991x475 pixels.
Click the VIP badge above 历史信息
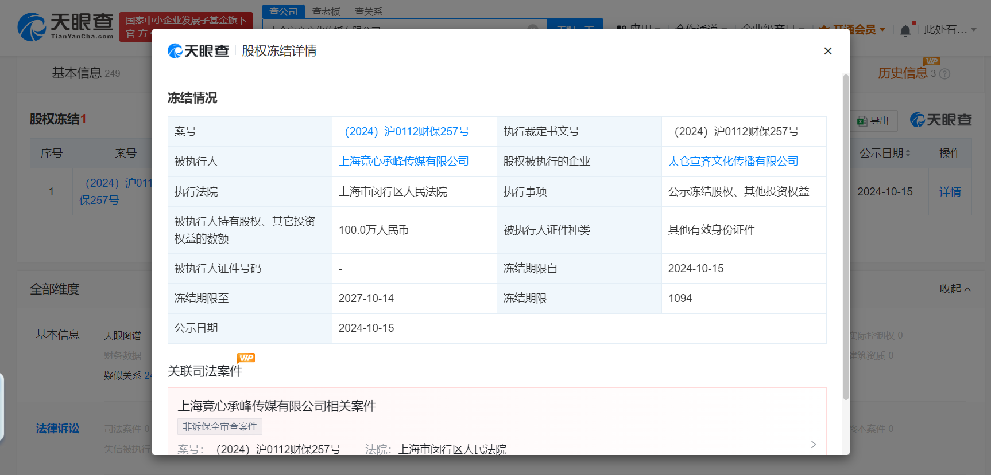[931, 61]
